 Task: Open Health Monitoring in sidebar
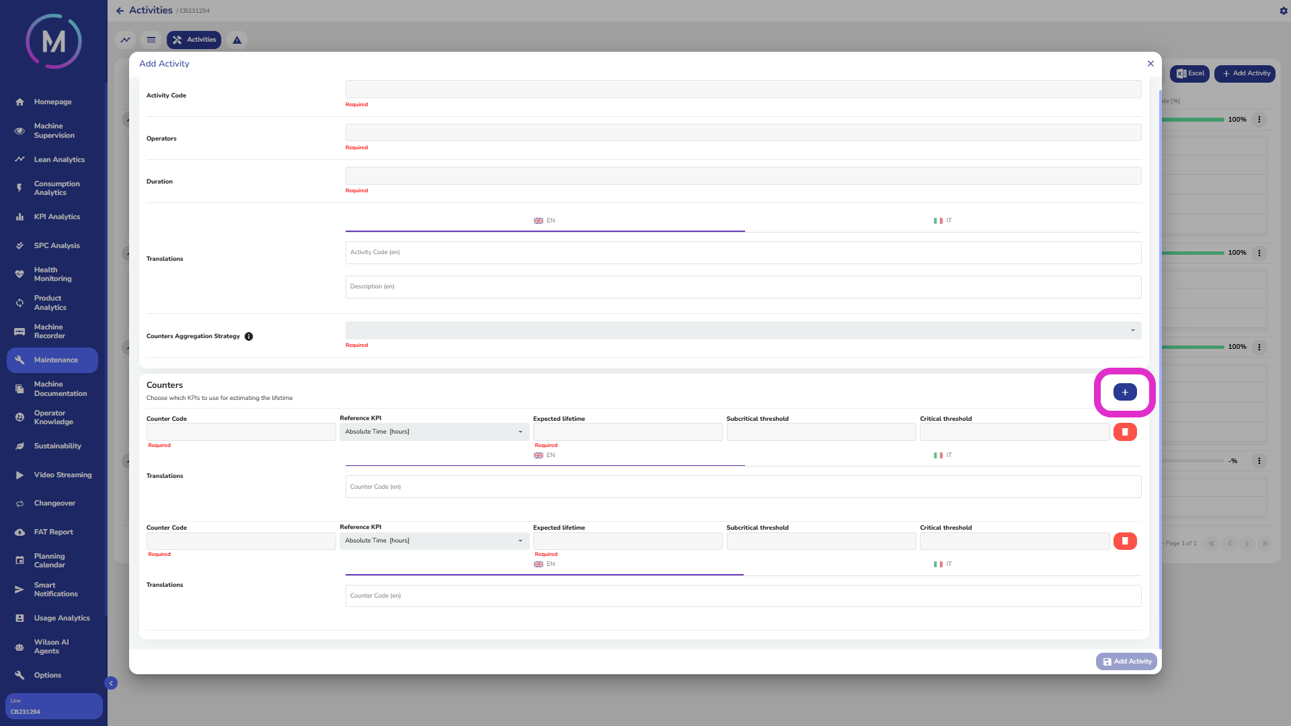pyautogui.click(x=52, y=274)
